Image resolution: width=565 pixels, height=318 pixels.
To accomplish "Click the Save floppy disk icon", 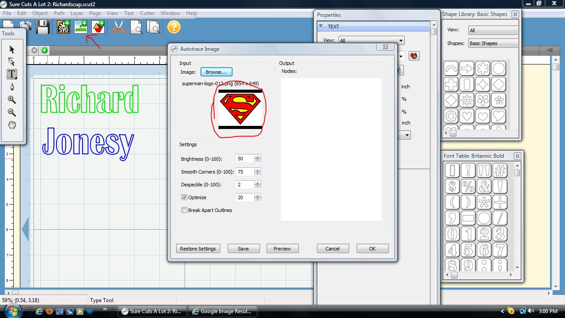I will pyautogui.click(x=43, y=27).
